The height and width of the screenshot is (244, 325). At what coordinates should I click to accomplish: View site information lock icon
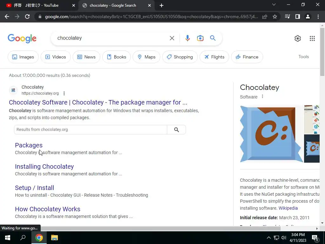pos(40,17)
